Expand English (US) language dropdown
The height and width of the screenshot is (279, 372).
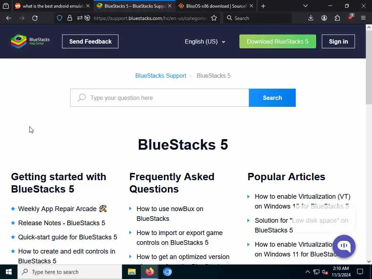point(205,41)
